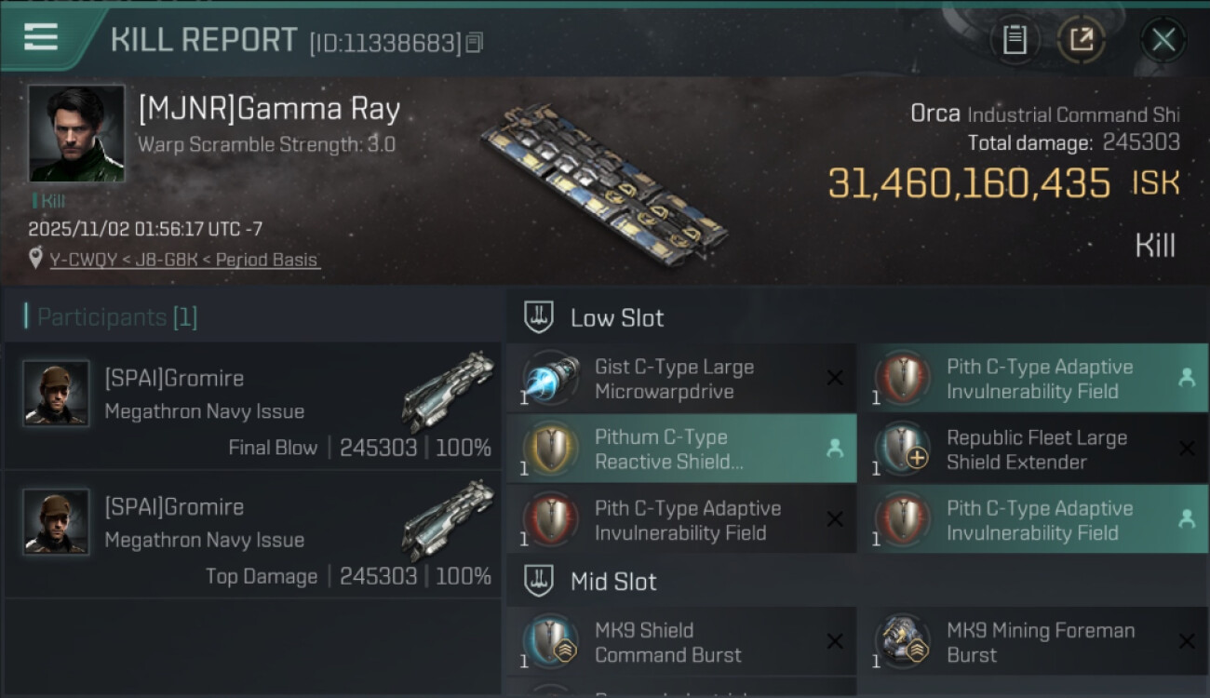Toggle person marker on Pithum Reactive Shield
1210x698 pixels.
[x=835, y=449]
